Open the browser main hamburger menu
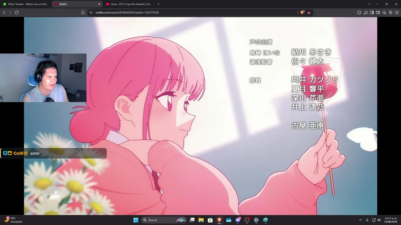Screen dimensions: 401x225 tap(397, 12)
